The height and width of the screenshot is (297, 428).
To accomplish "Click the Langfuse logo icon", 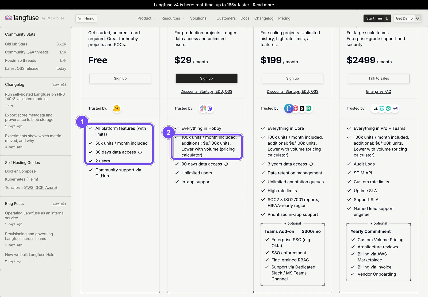I will 8,18.
